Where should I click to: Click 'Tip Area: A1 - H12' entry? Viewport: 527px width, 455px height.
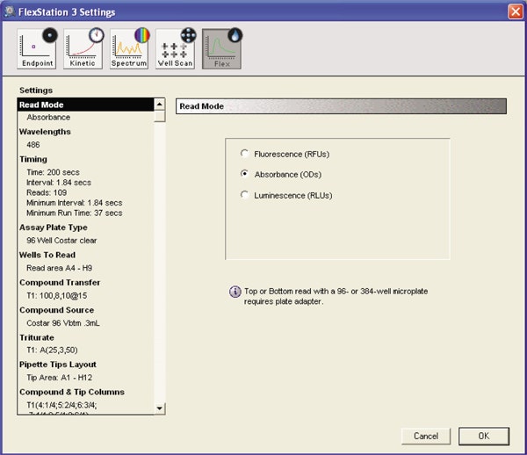click(x=59, y=378)
